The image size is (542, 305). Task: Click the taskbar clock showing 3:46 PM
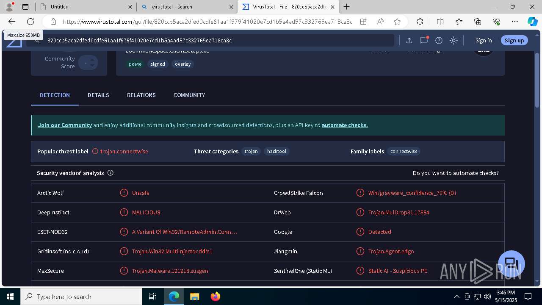[506, 297]
